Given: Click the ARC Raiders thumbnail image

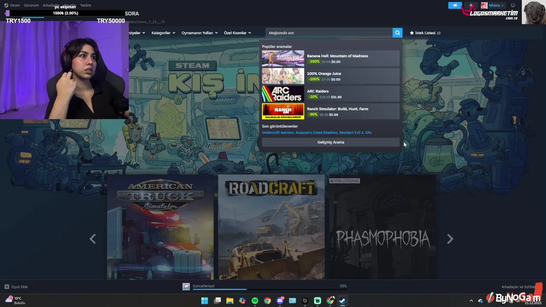Looking at the screenshot, I should coord(283,94).
